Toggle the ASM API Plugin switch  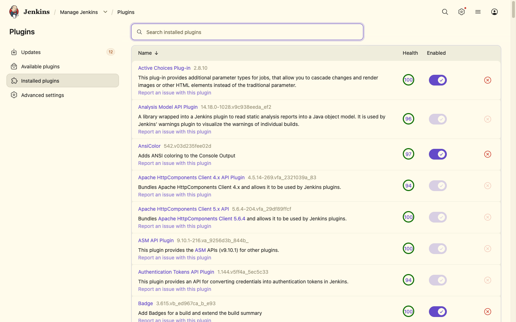438,249
